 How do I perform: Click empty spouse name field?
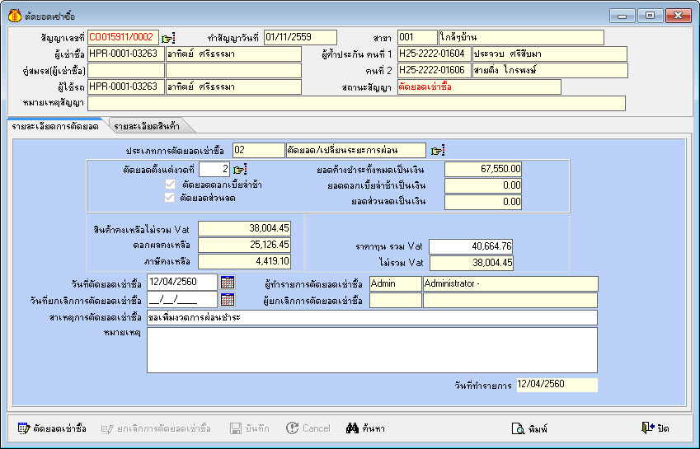[x=233, y=71]
